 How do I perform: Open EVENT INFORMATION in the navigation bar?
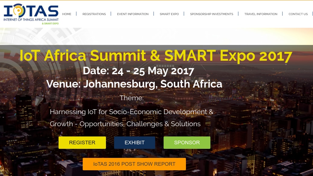pos(133,14)
